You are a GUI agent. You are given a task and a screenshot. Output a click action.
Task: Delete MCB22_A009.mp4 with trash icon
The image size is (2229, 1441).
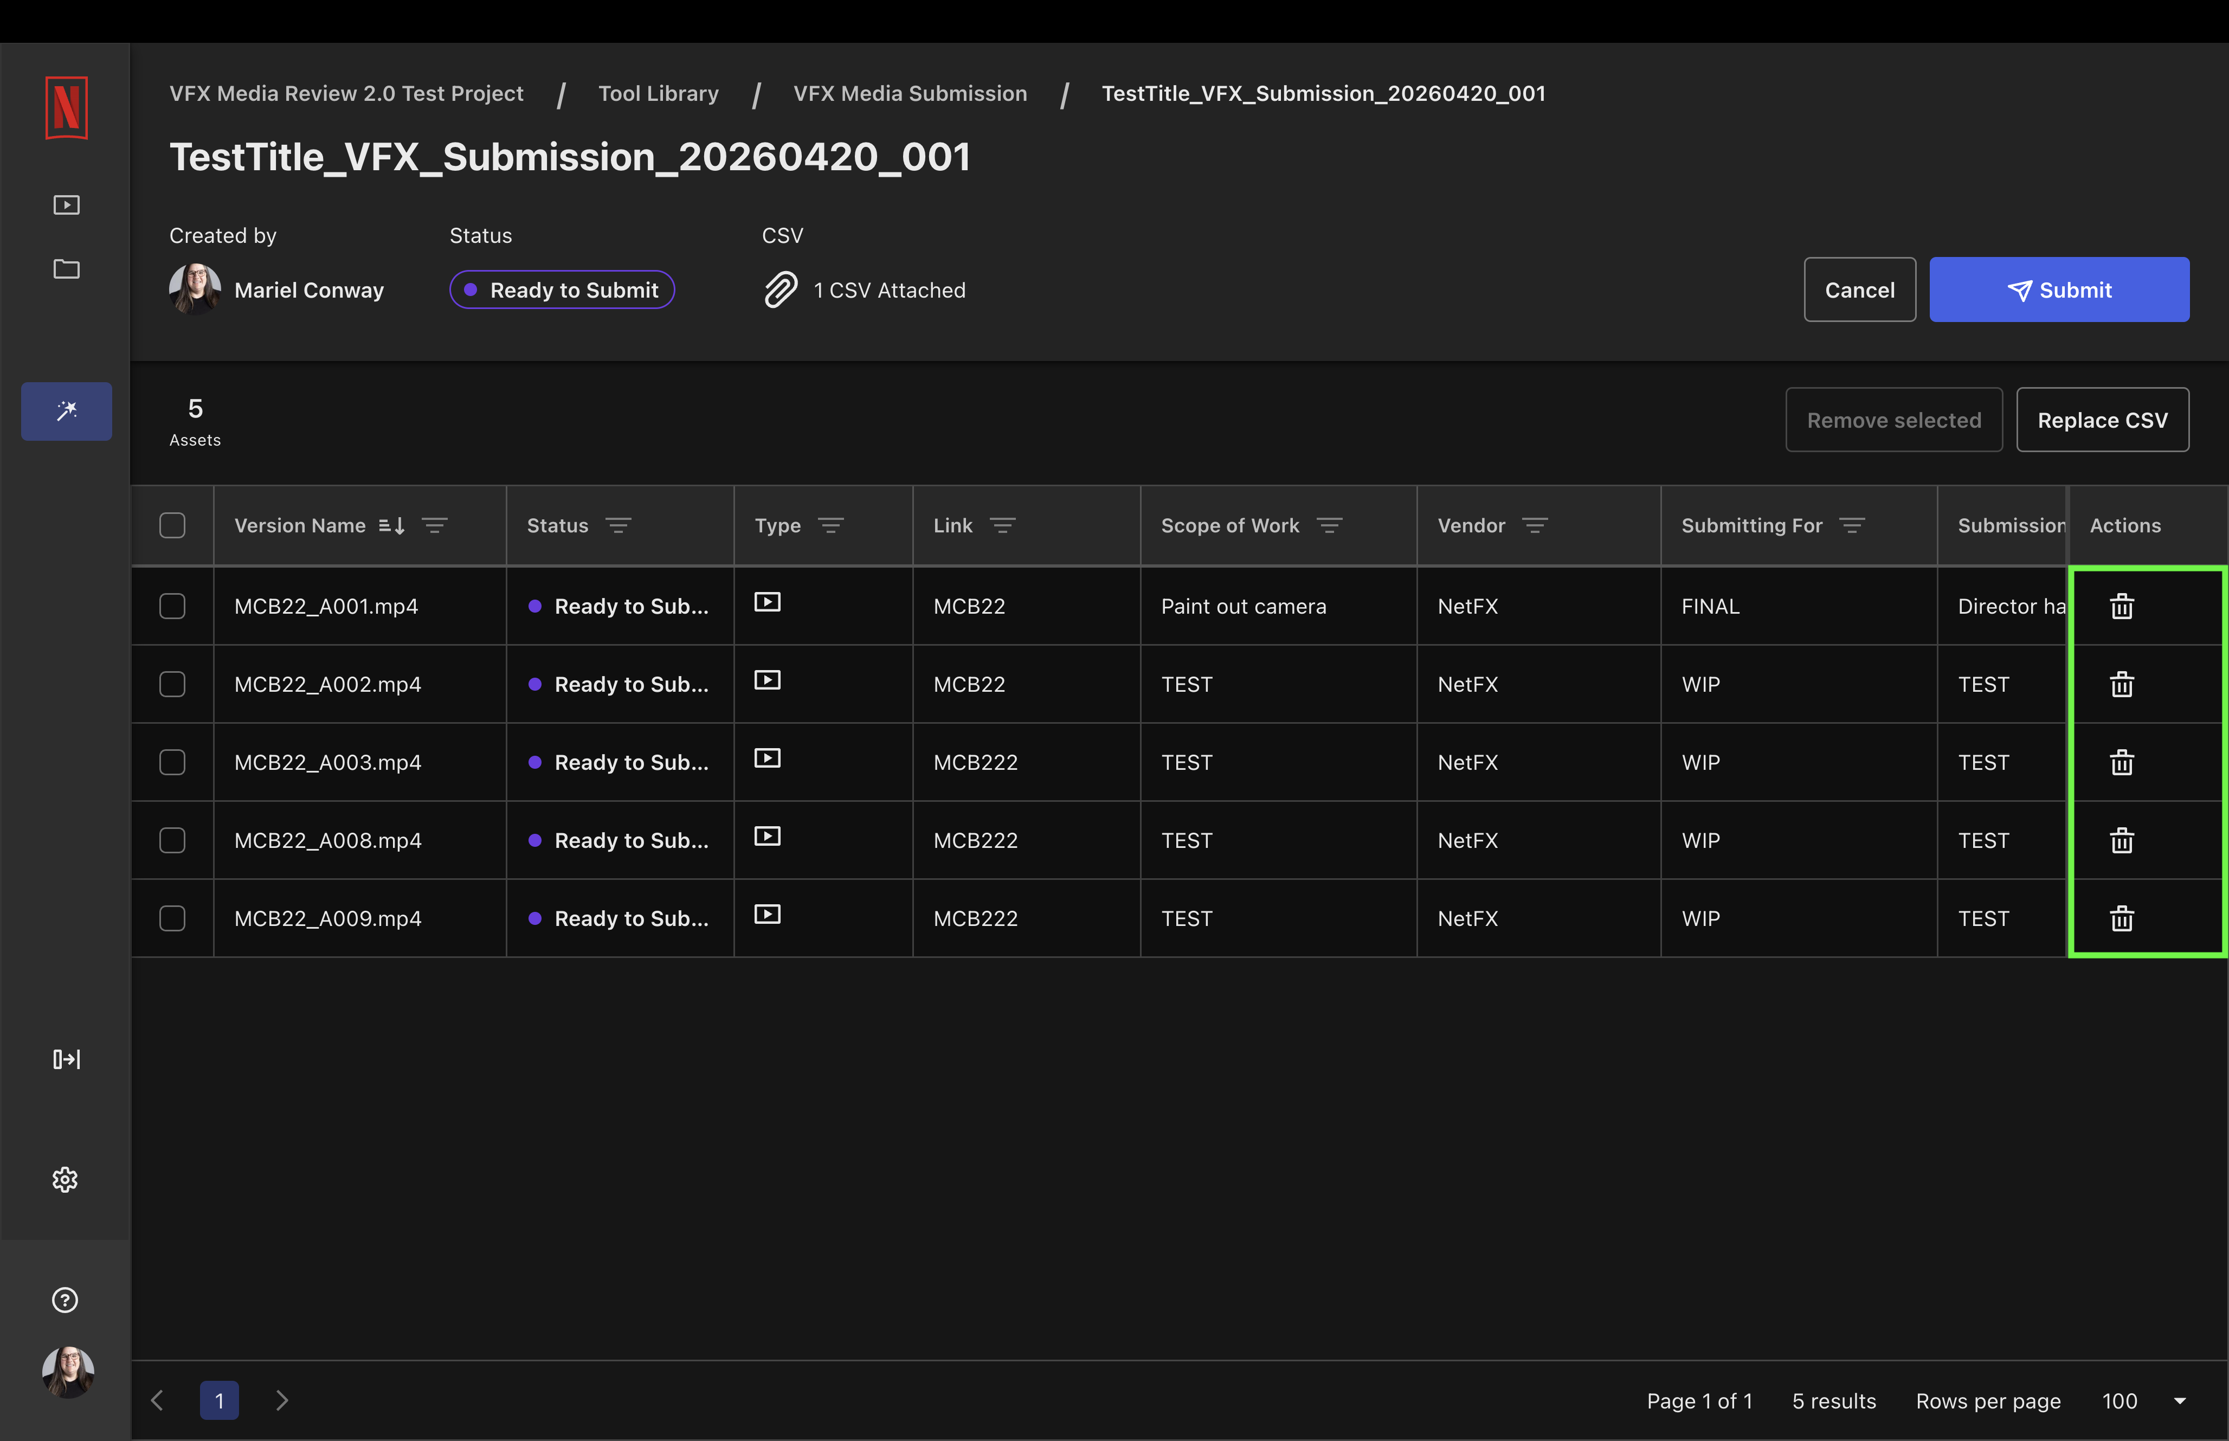[x=2122, y=919]
